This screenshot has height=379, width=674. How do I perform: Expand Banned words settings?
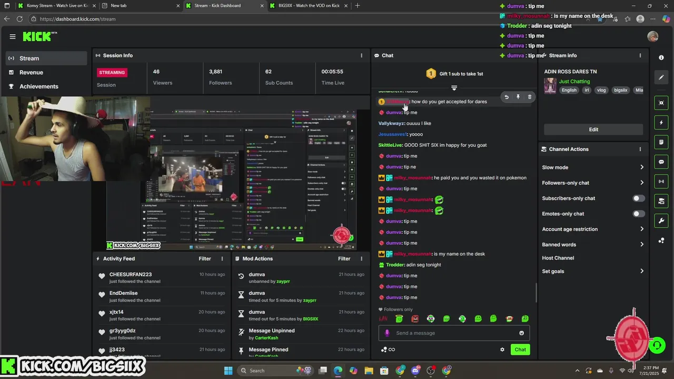[593, 245]
